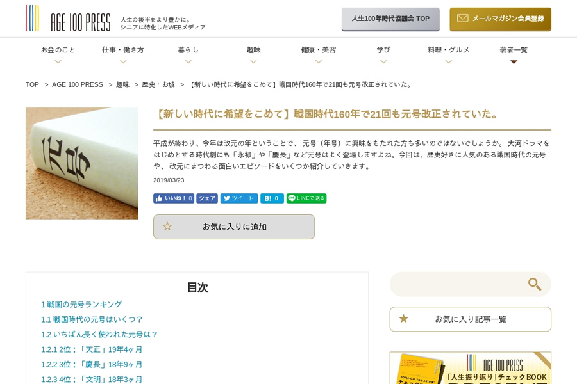The image size is (577, 384).
Task: Share article with Facebook シェア button
Action: pyautogui.click(x=207, y=198)
